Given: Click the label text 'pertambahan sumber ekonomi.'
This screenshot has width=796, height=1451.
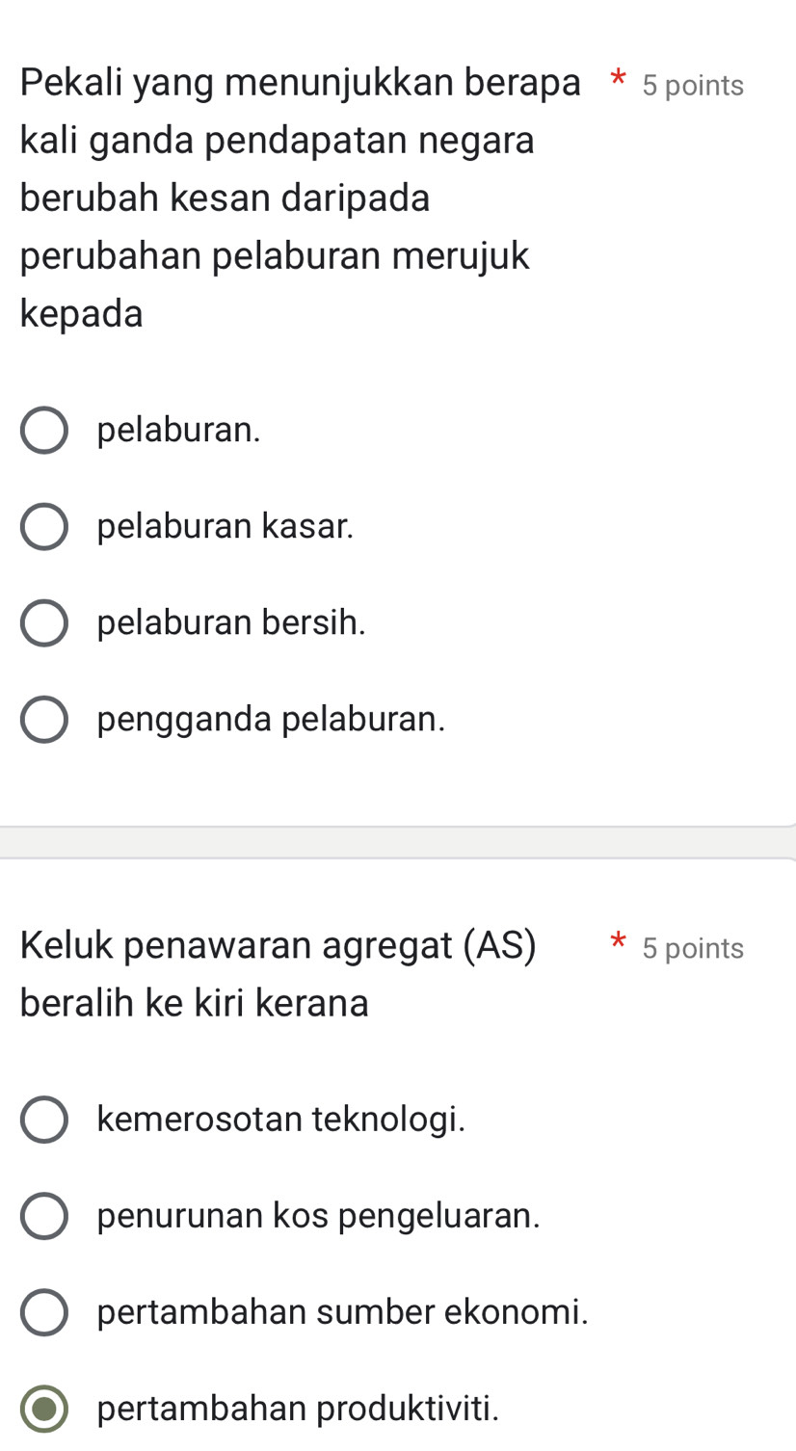Looking at the screenshot, I should coord(343,1312).
